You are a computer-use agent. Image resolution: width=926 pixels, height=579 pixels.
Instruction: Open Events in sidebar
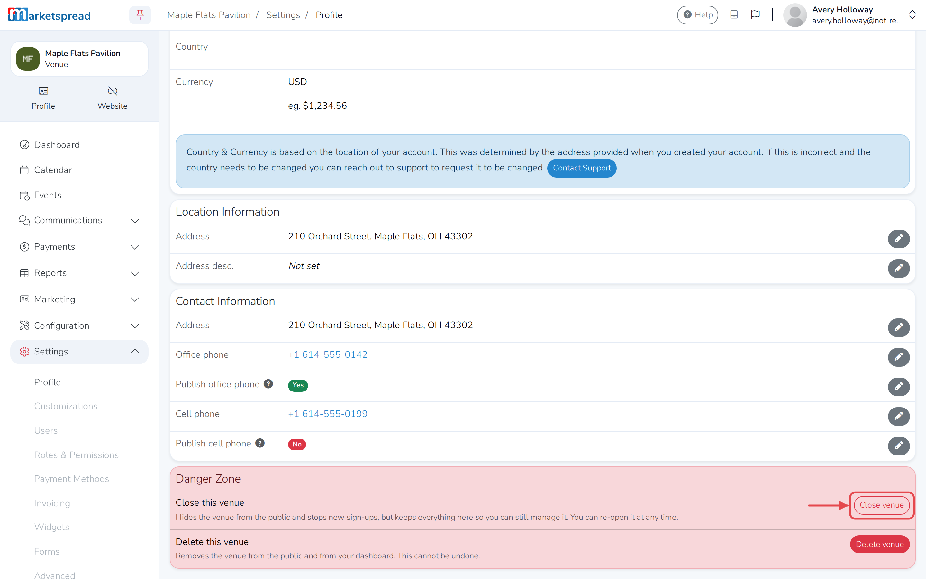pos(79,195)
